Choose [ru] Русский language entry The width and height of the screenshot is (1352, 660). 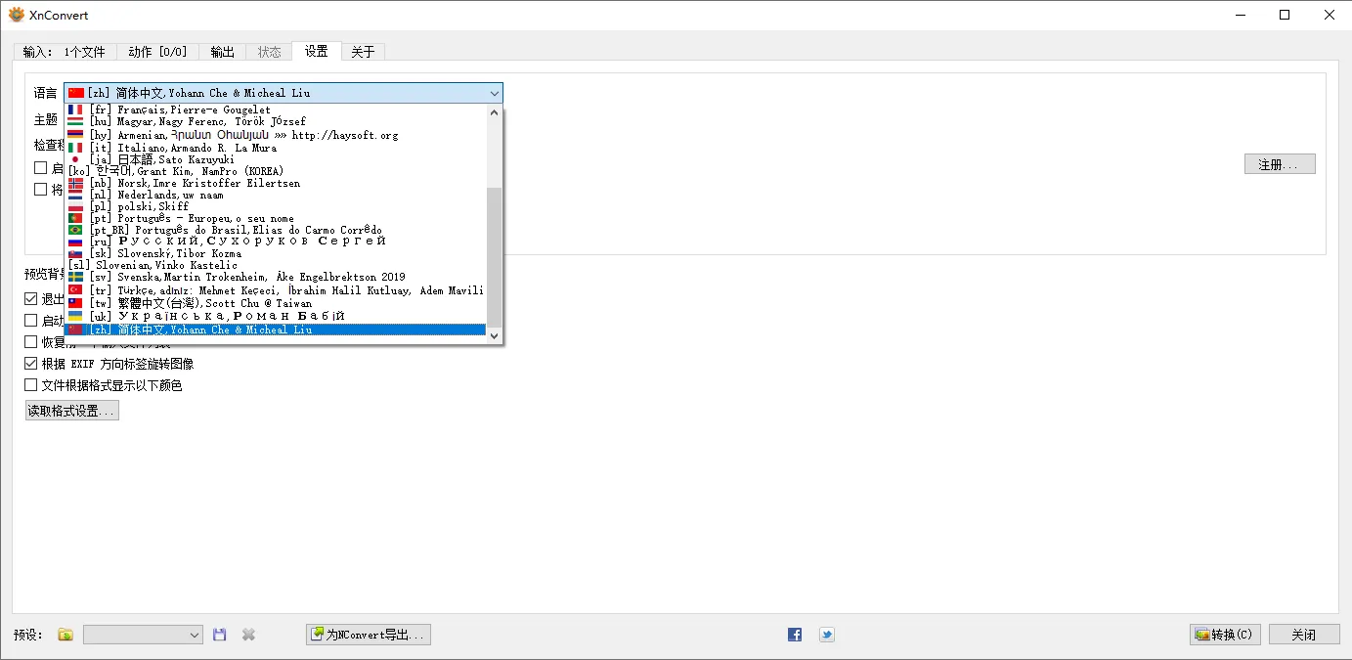(x=276, y=242)
